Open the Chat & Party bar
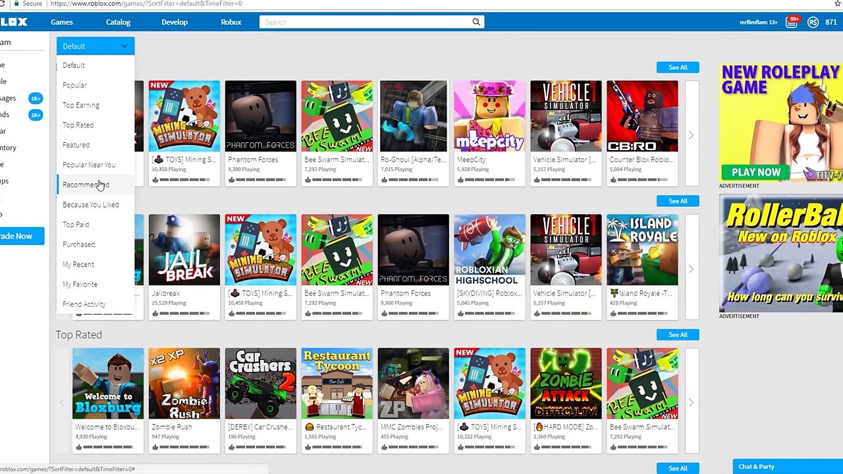This screenshot has width=843, height=474. pos(788,467)
